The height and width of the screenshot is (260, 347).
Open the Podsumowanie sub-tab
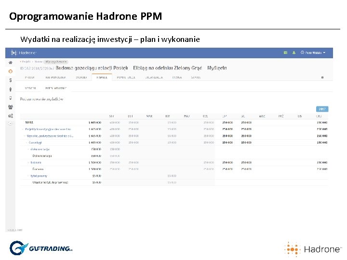(56, 88)
